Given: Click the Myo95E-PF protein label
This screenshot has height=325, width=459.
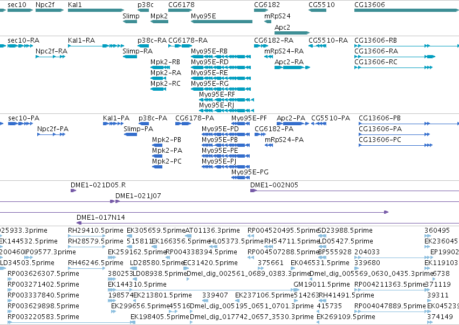Looking at the screenshot, I should pos(249,118).
